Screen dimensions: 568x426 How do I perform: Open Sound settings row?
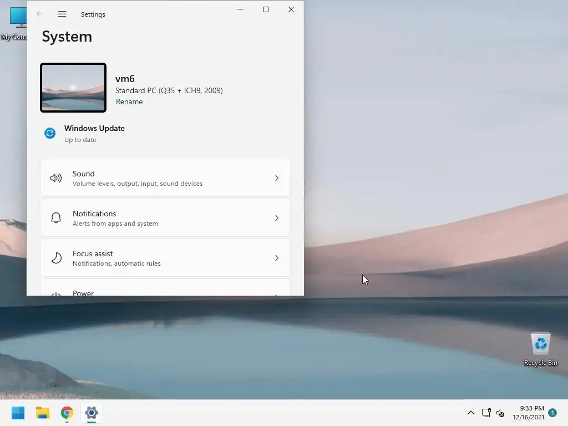tap(165, 178)
